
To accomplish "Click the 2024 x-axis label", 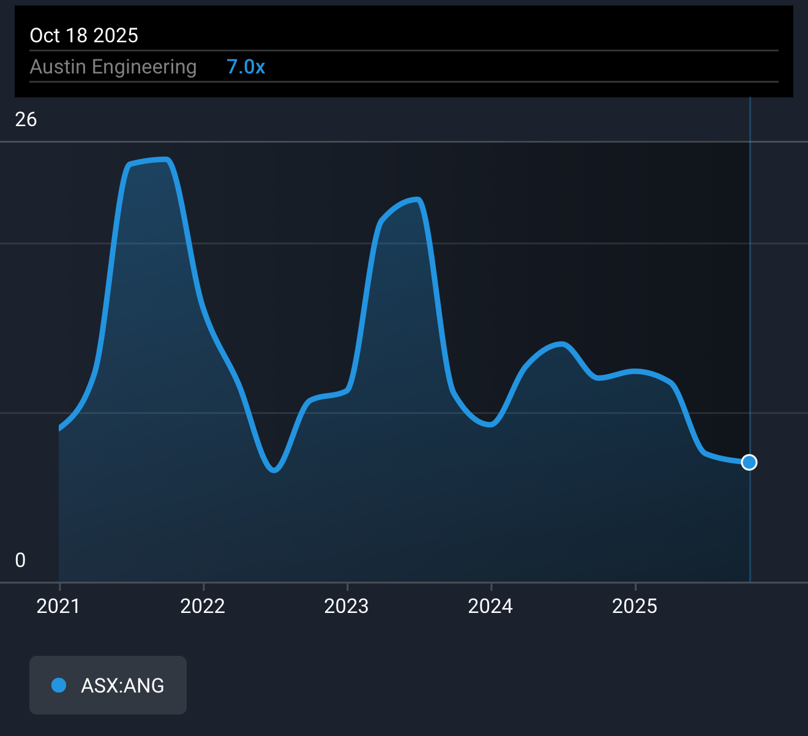I will 490,606.
